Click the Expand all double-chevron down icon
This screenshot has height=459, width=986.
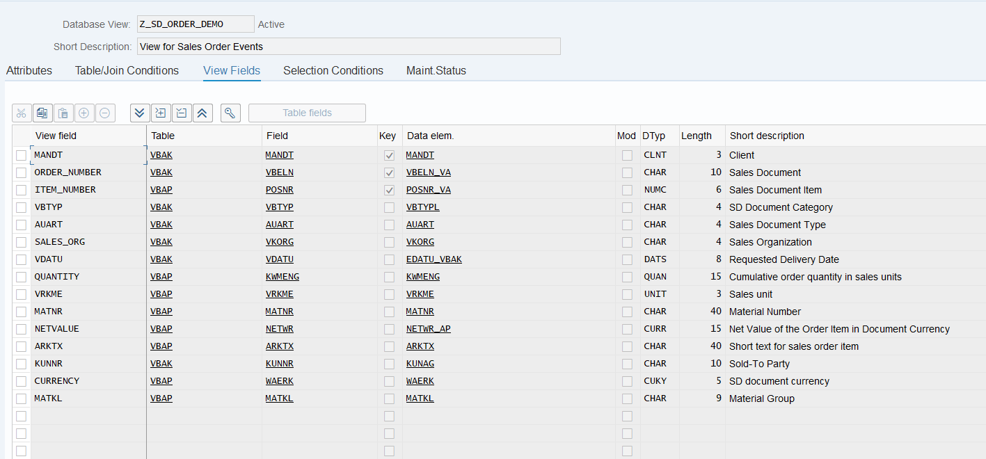pyautogui.click(x=140, y=113)
